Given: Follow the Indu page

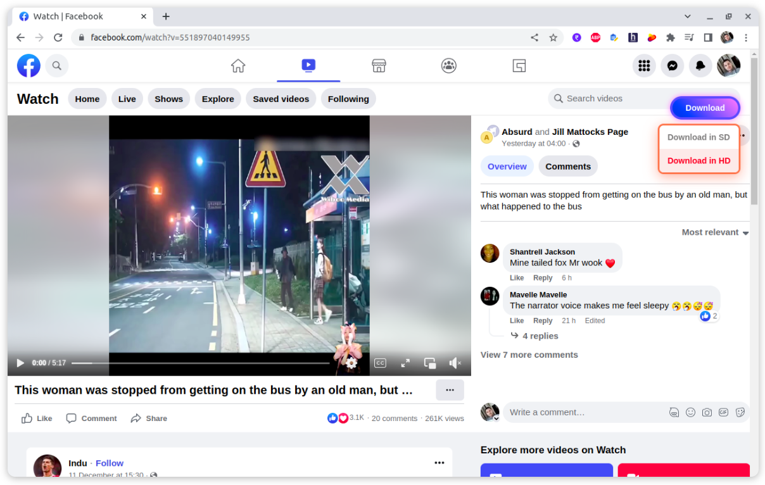Looking at the screenshot, I should click(x=110, y=463).
